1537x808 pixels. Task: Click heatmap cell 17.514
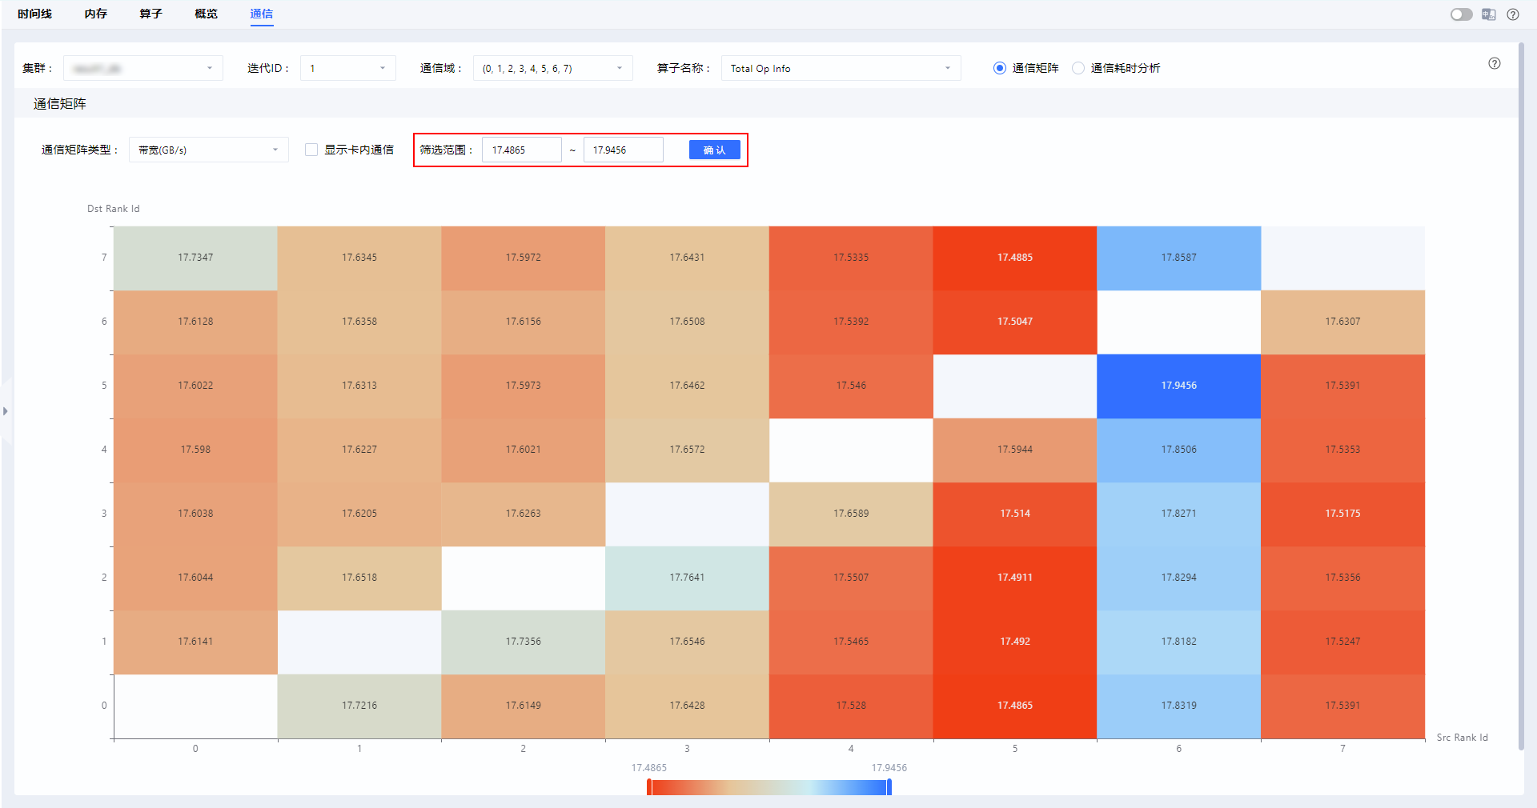pos(1014,514)
